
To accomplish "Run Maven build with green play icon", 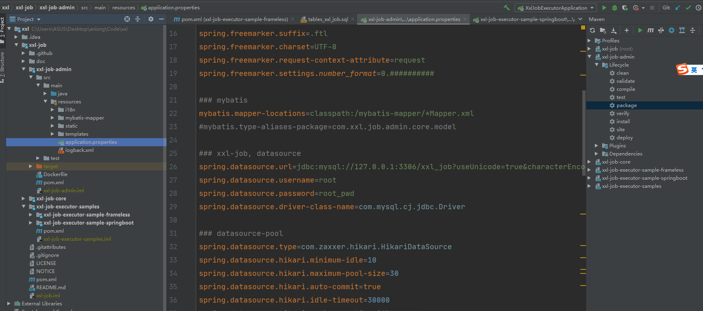I will point(640,30).
